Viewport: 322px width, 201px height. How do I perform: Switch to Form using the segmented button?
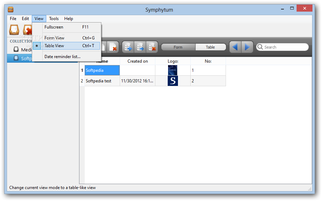178,47
